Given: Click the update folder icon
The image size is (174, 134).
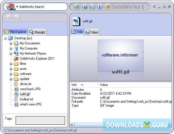Looking at the screenshot, I should (16, 79).
